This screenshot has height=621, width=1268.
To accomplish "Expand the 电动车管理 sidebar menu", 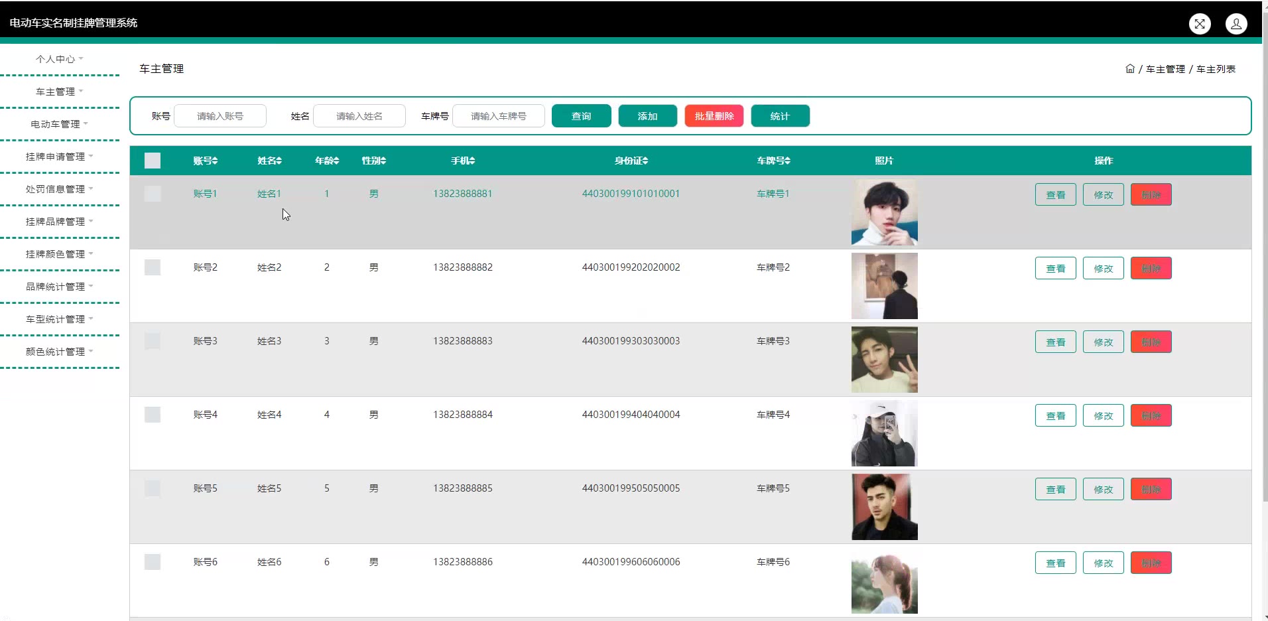I will [59, 124].
